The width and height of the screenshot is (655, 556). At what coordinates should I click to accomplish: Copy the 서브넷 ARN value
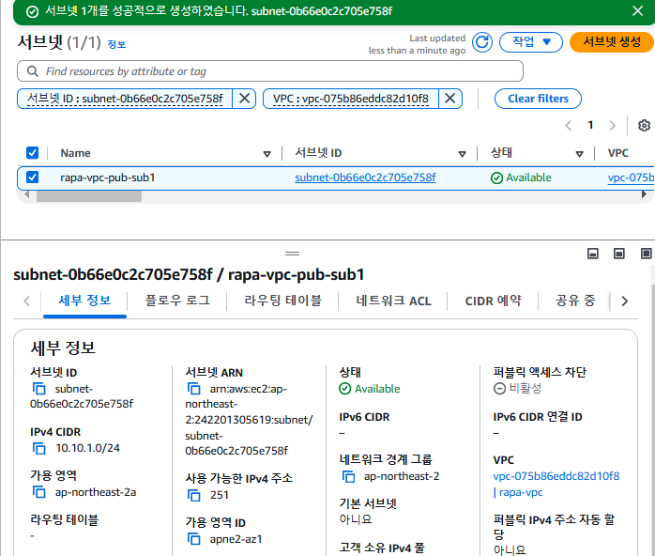tap(194, 389)
